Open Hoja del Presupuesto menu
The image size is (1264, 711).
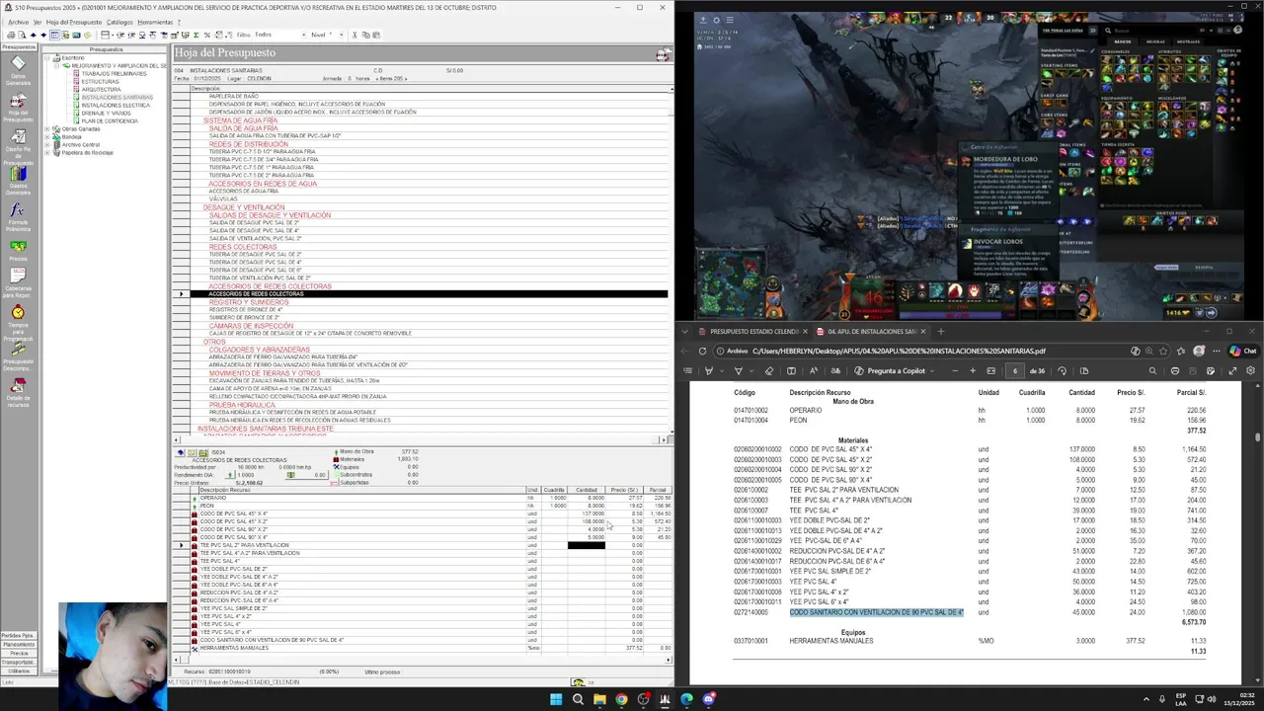(x=74, y=22)
